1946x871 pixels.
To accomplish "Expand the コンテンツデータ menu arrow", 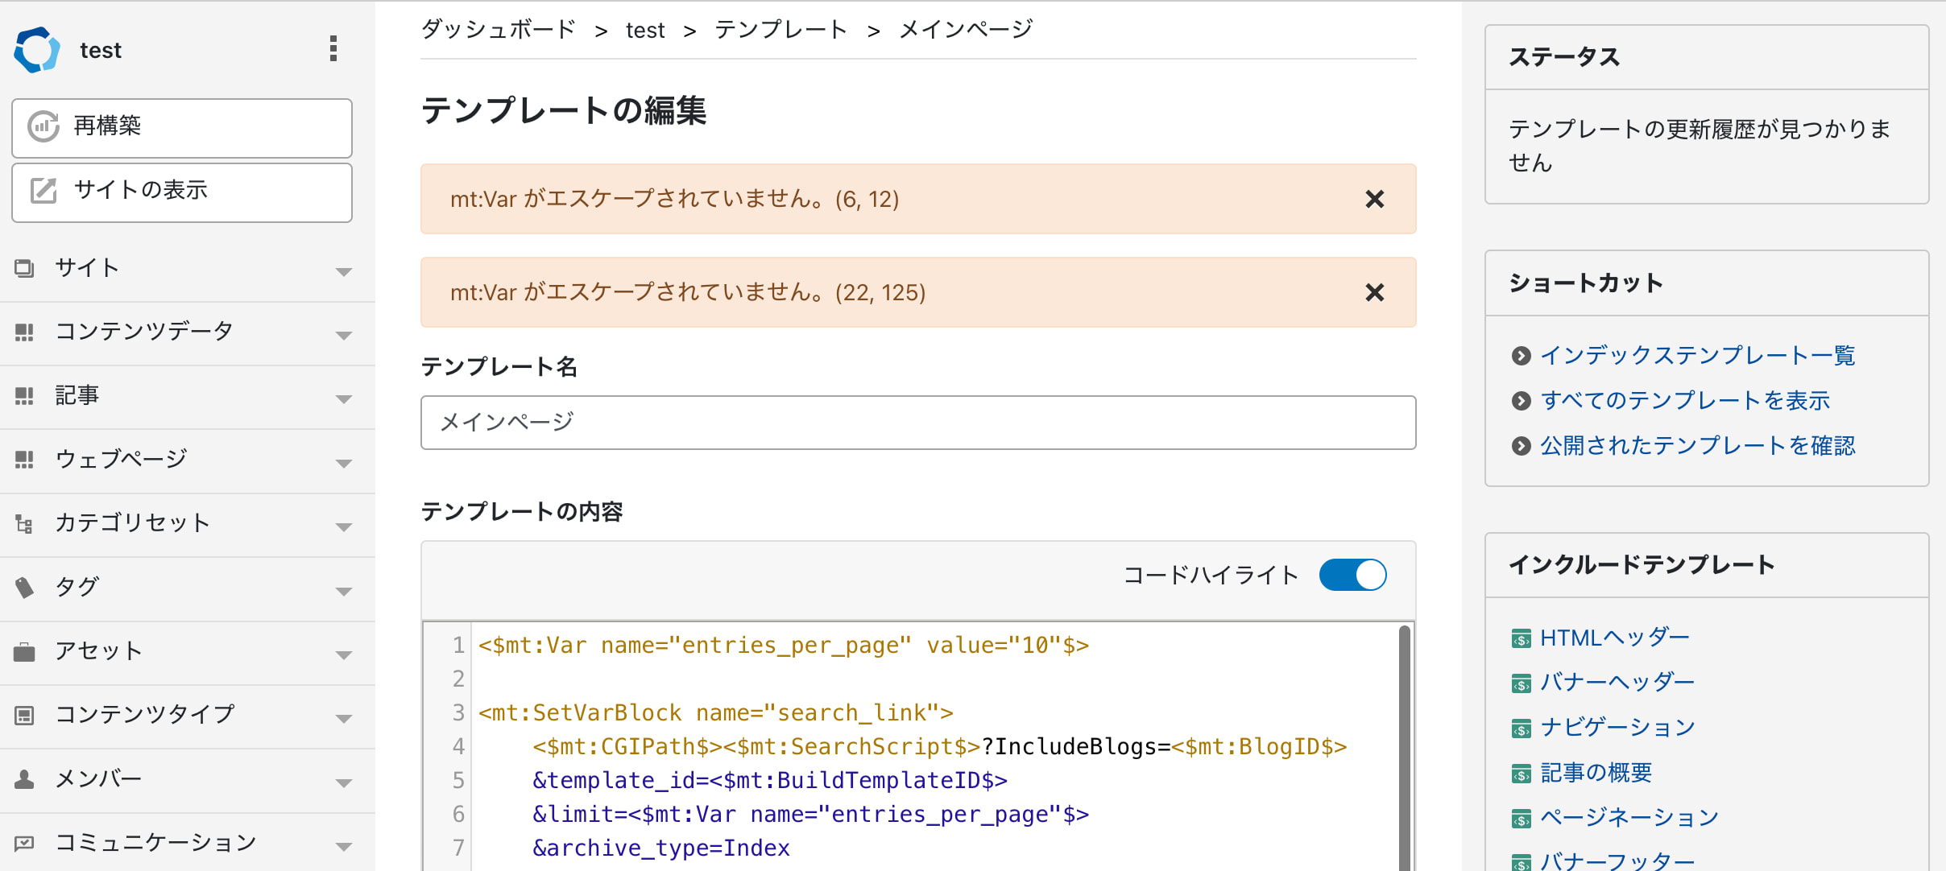I will tap(344, 335).
